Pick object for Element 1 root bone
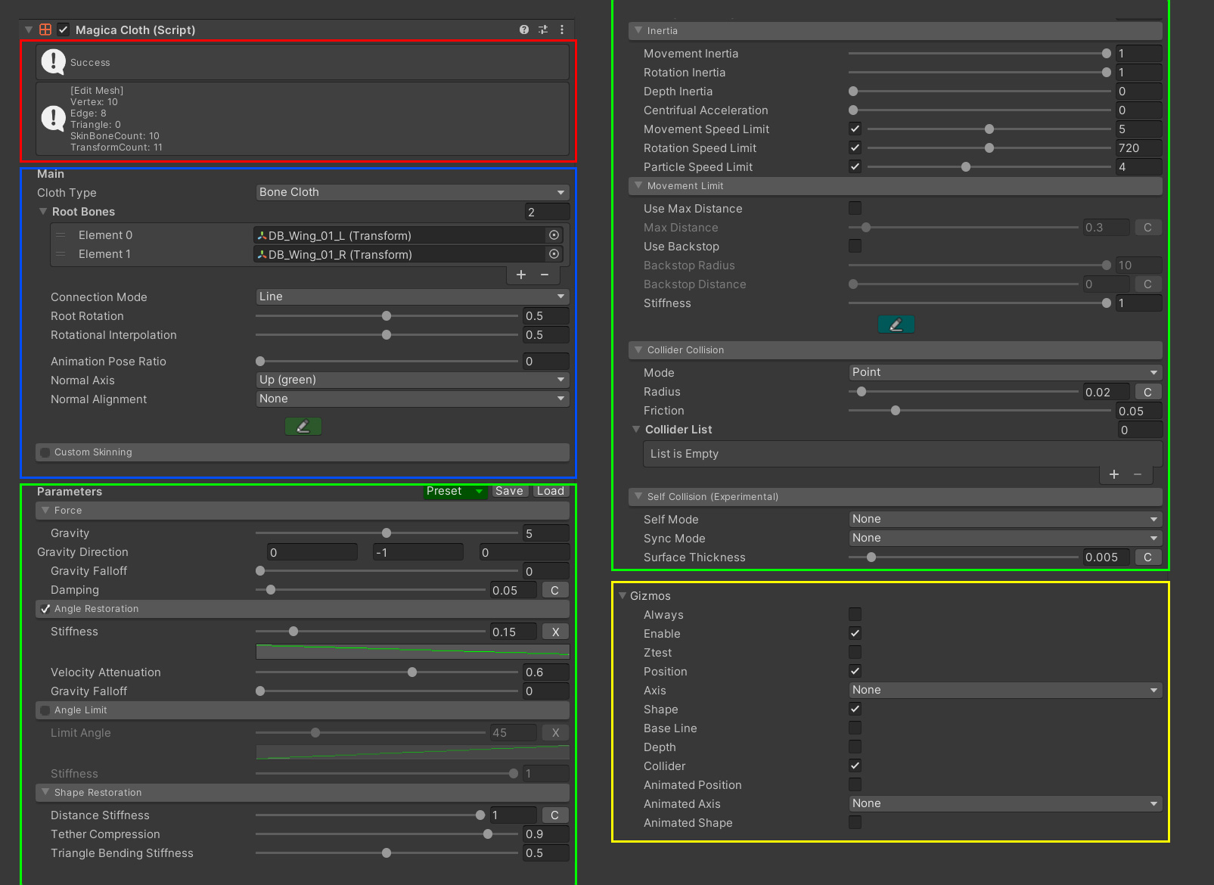 click(554, 254)
